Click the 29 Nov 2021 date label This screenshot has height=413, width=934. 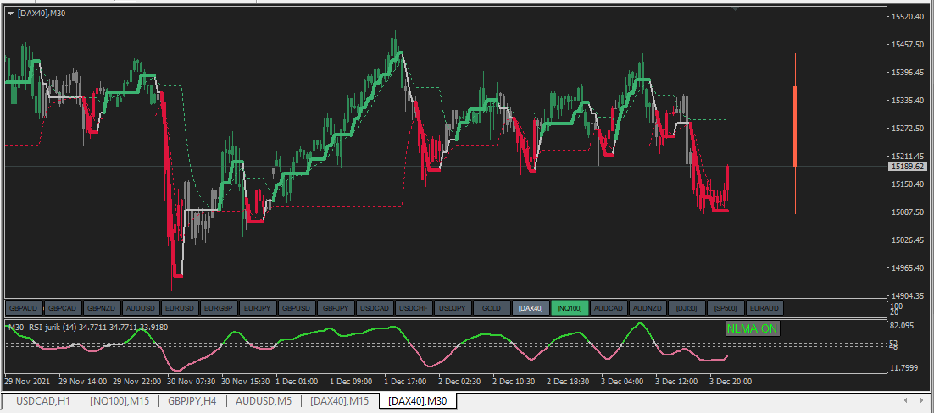28,382
